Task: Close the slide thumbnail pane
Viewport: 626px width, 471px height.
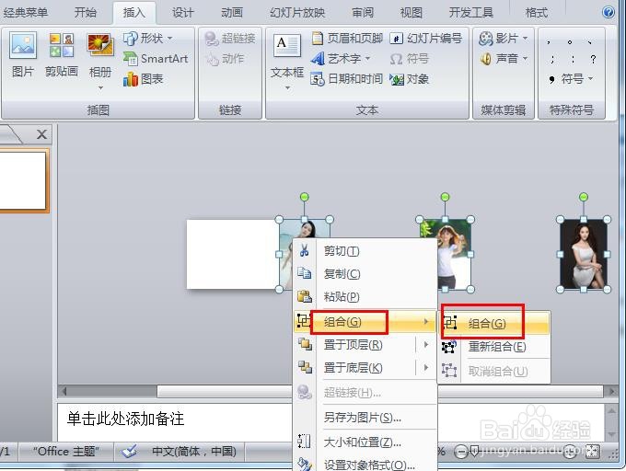Action: click(41, 134)
